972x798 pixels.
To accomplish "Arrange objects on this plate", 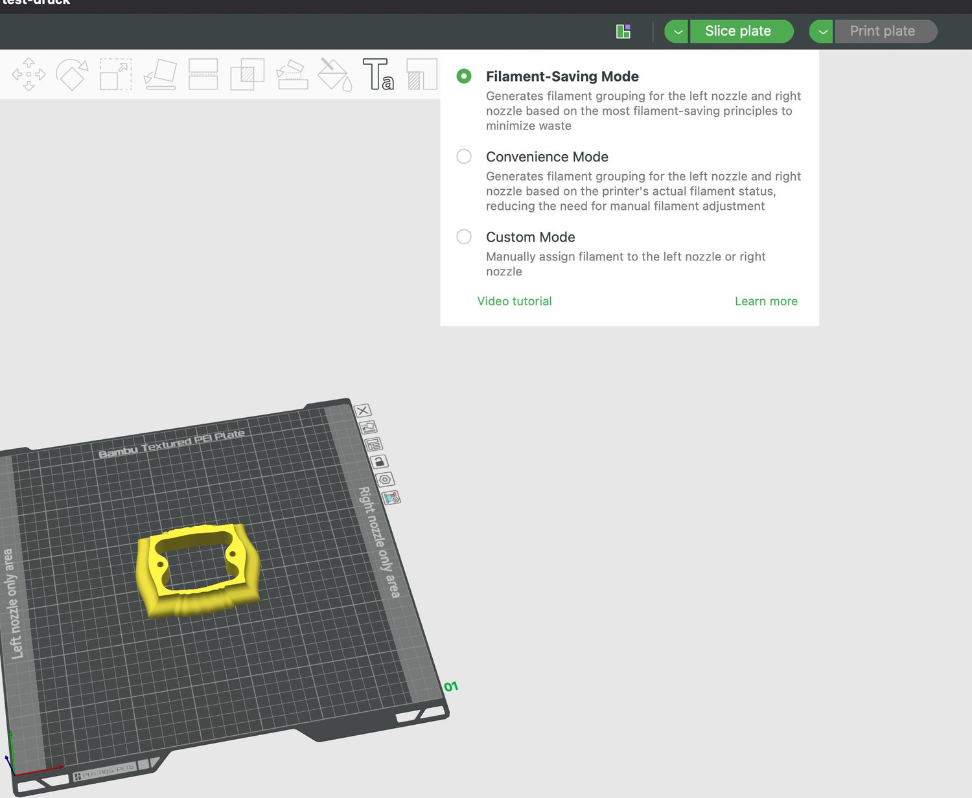I will (x=373, y=444).
